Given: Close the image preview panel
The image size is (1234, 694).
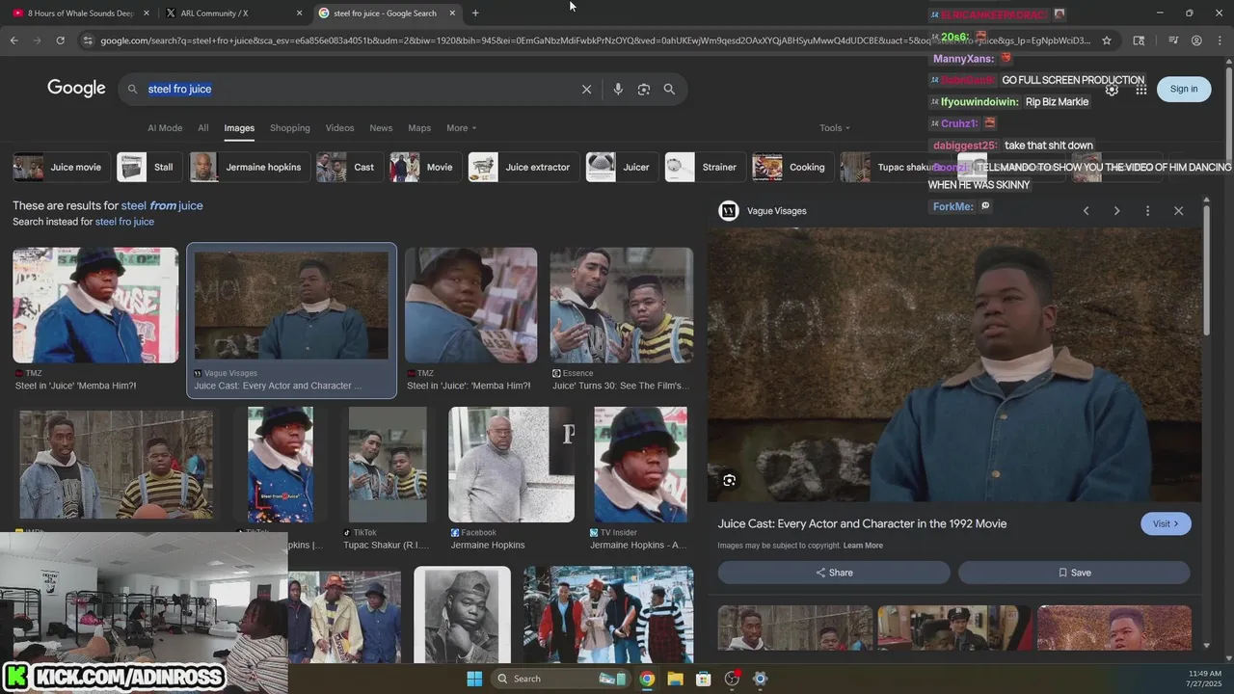Looking at the screenshot, I should [x=1178, y=210].
